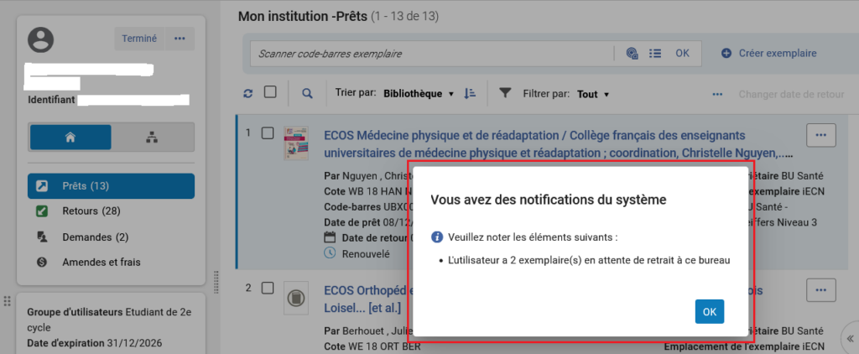The width and height of the screenshot is (859, 354).
Task: Click the refresh loans list icon
Action: coord(248,94)
